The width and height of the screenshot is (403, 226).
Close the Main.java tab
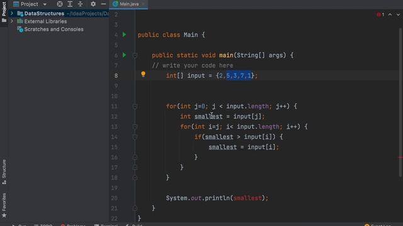[143, 4]
